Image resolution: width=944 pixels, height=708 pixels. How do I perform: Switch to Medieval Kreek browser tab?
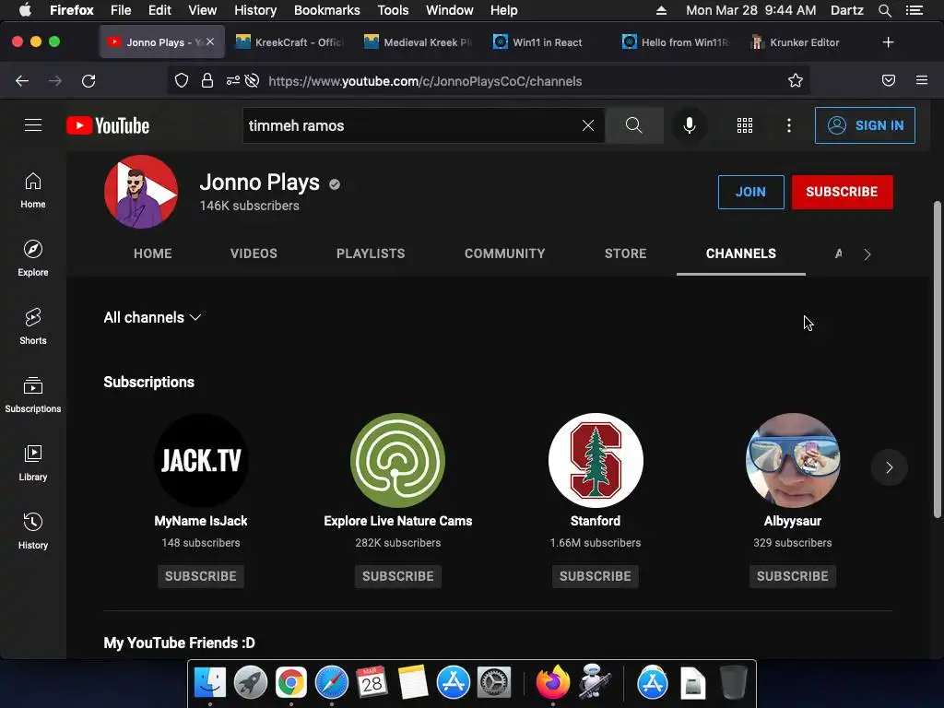[x=419, y=42]
